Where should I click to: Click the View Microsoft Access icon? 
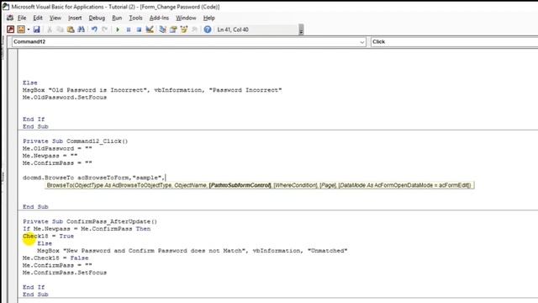[10, 29]
